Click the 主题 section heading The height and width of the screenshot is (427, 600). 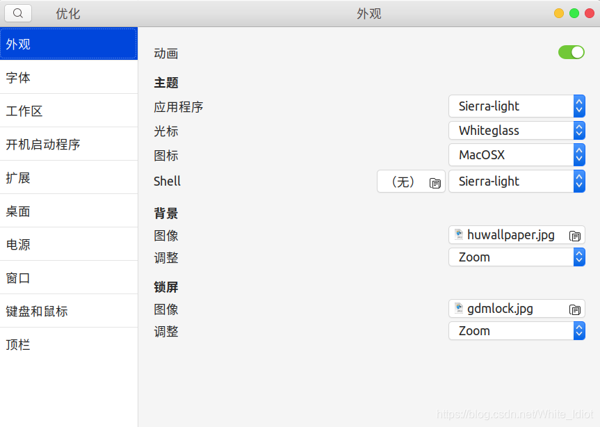tap(166, 83)
